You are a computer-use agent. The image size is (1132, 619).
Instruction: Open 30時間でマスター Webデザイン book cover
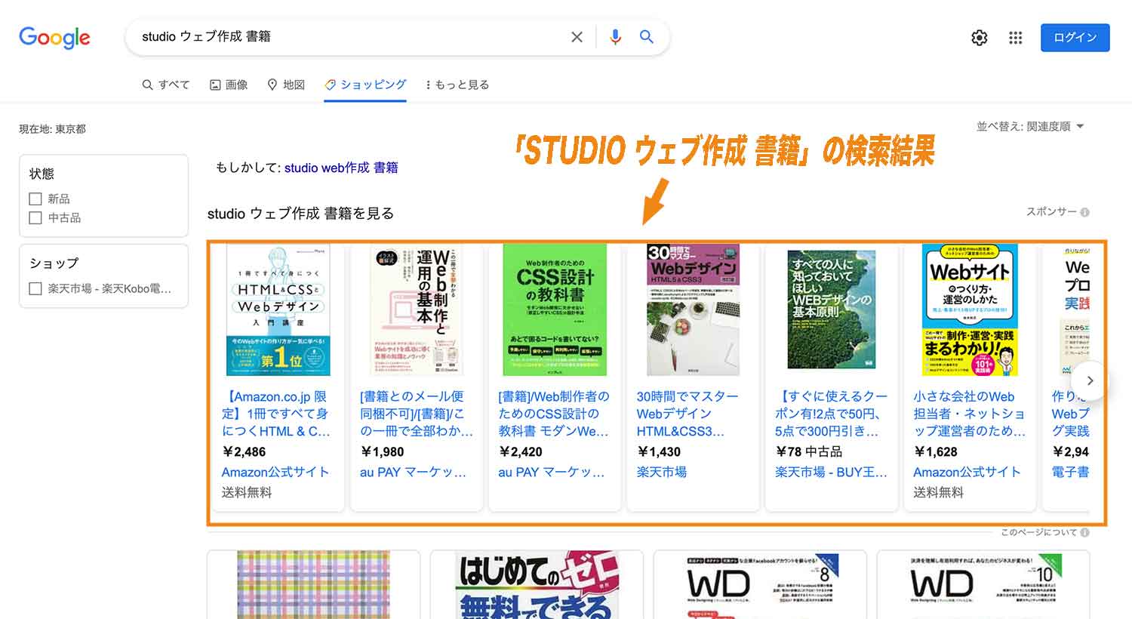pos(693,309)
